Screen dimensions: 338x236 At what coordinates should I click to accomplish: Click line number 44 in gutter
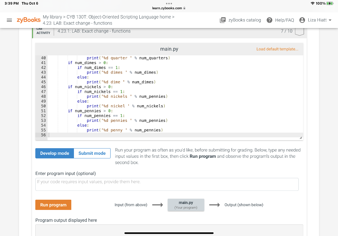(x=43, y=77)
